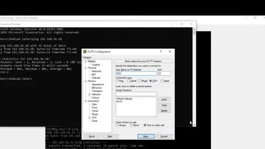The image size is (265, 149).
Task: Collapse the Window tree node
Action: [x=86, y=81]
